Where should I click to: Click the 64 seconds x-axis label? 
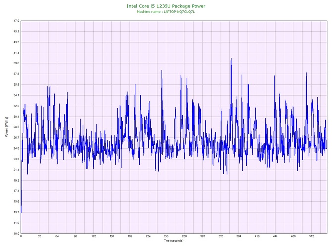[57, 236]
